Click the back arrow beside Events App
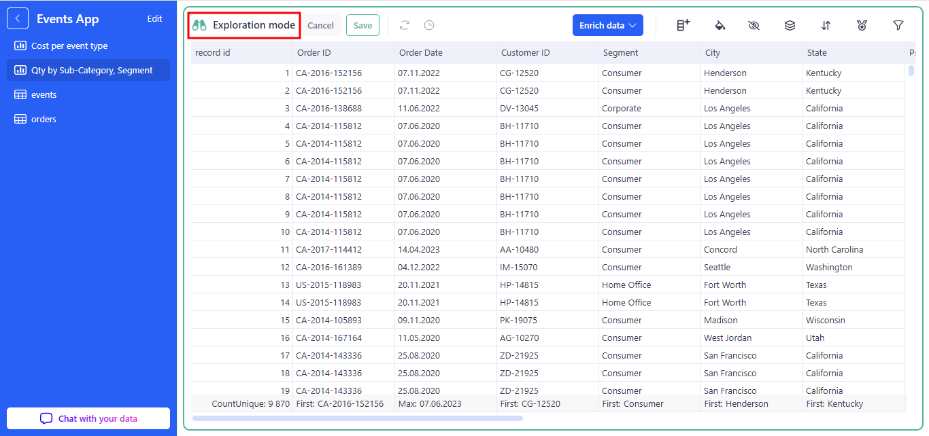Viewport: 929px width, 436px height. (x=18, y=18)
